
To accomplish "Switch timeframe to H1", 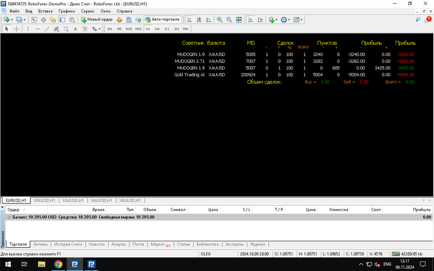I will pyautogui.click(x=148, y=29).
